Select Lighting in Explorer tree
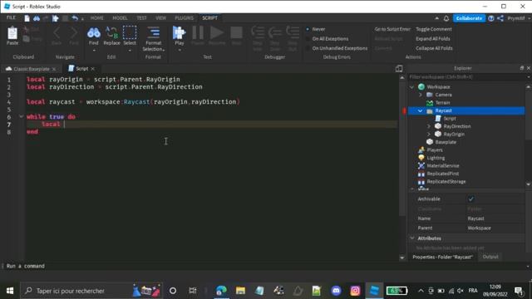Viewport: 532px width, 299px height. [x=436, y=158]
